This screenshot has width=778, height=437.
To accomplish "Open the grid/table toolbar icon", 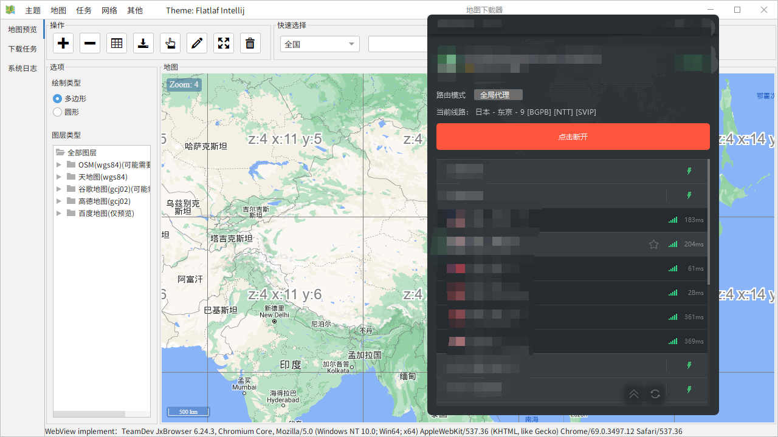I will point(117,43).
